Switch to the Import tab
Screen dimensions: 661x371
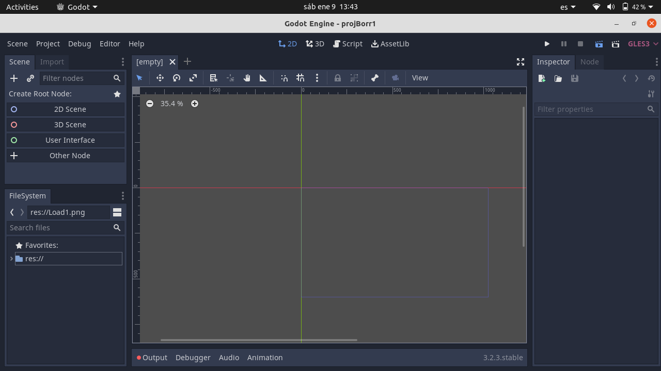point(52,62)
